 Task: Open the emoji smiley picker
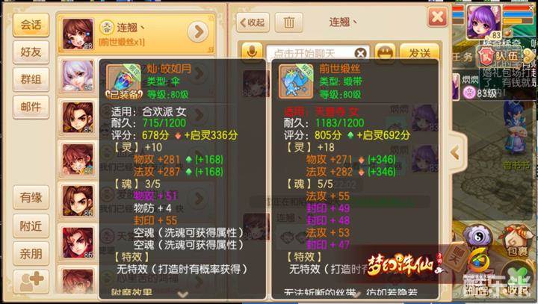(385, 52)
